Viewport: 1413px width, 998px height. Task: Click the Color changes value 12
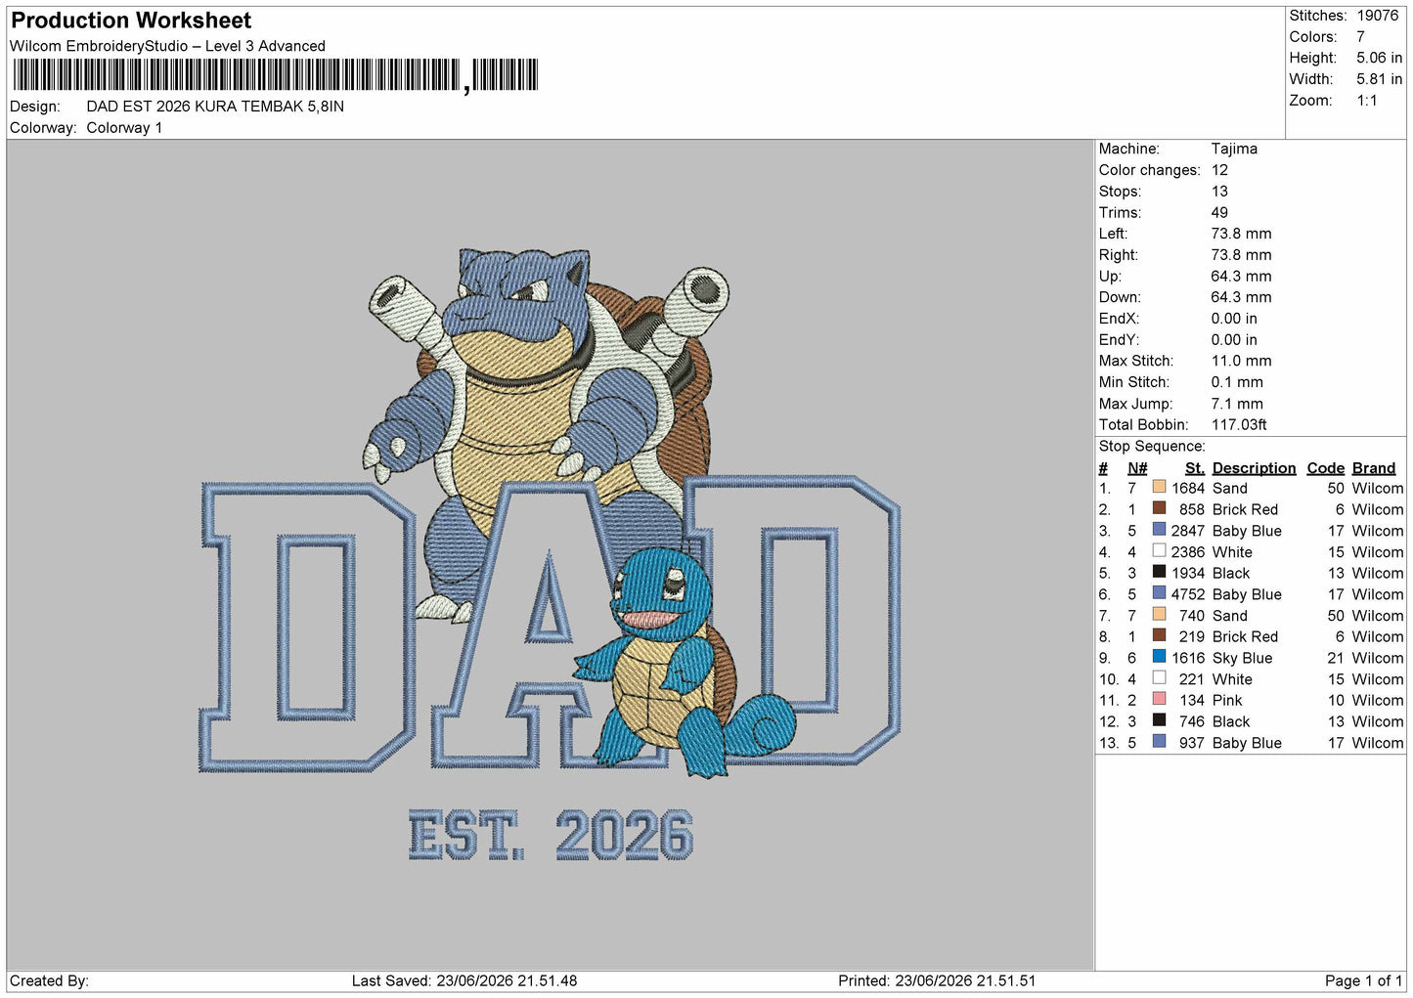click(x=1219, y=170)
